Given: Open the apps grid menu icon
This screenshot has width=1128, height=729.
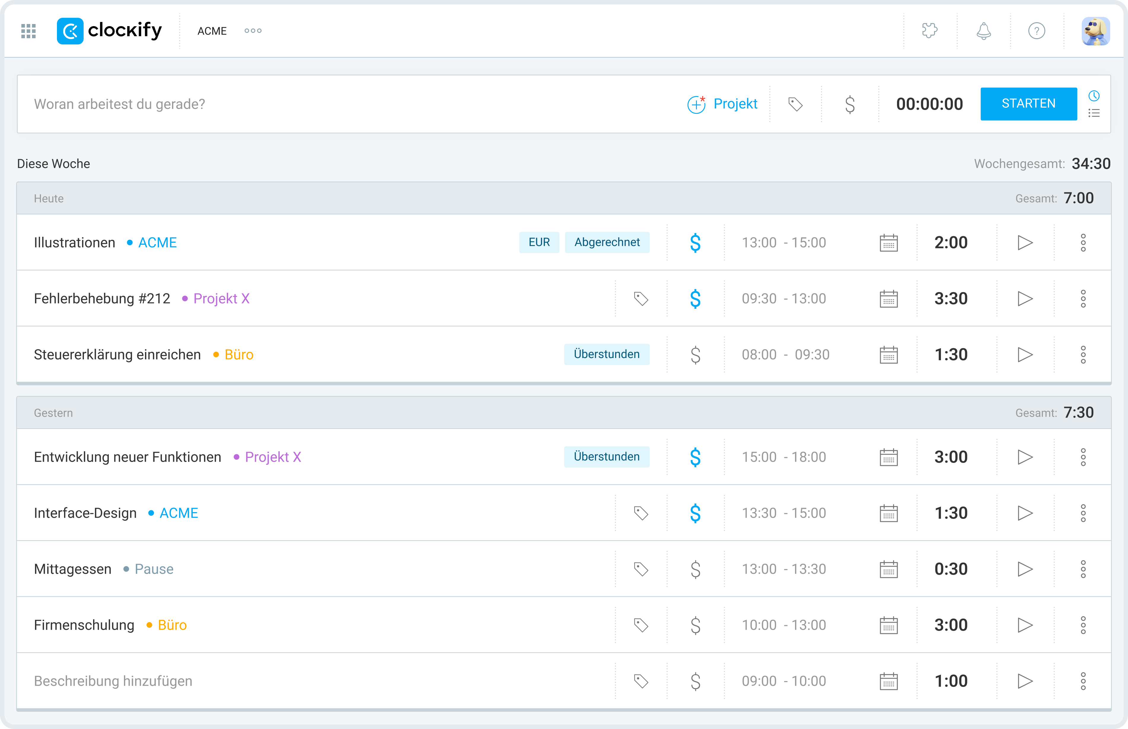Looking at the screenshot, I should (28, 31).
